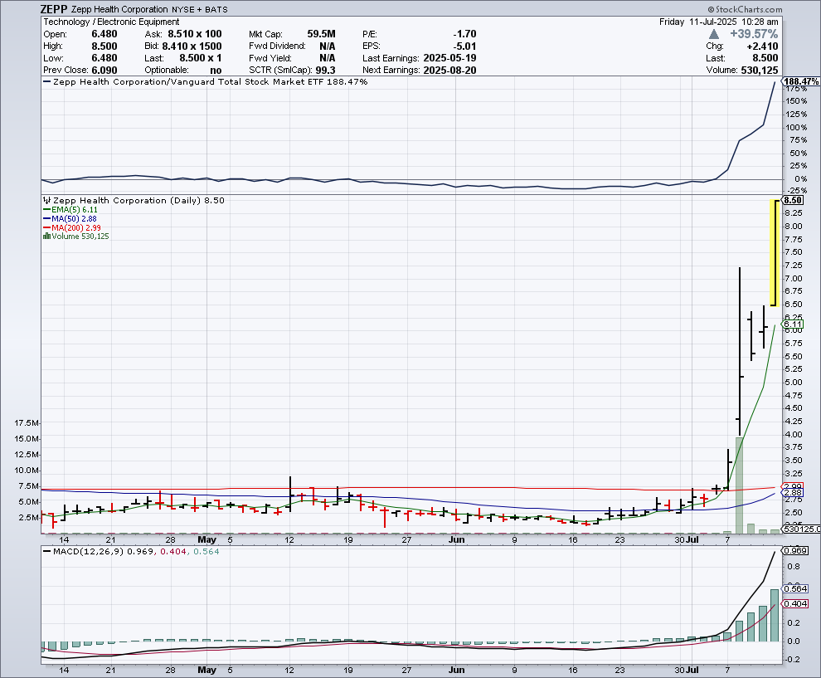Click the Friday 11-Jul-2025 10:28 am timestamp
Image resolution: width=821 pixels, height=678 pixels.
tap(718, 22)
